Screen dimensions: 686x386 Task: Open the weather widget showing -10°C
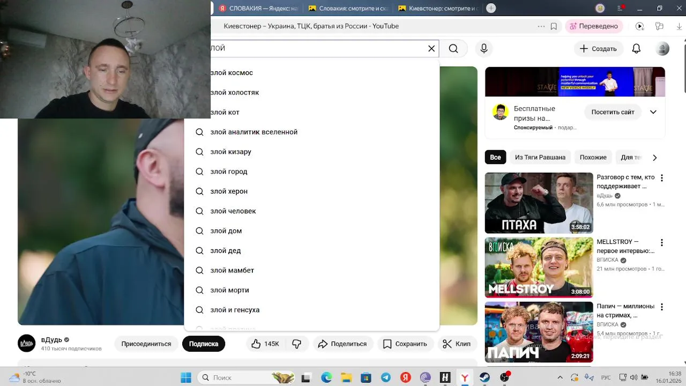coord(35,377)
